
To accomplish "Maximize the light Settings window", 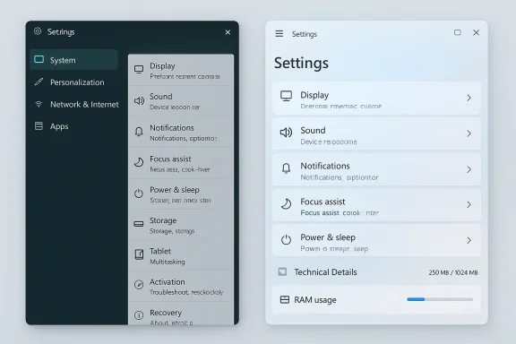I will point(458,32).
